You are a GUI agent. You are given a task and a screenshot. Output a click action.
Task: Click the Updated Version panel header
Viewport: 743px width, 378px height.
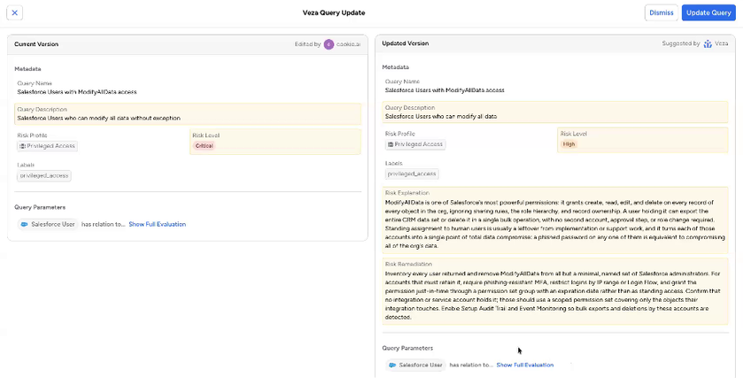555,43
